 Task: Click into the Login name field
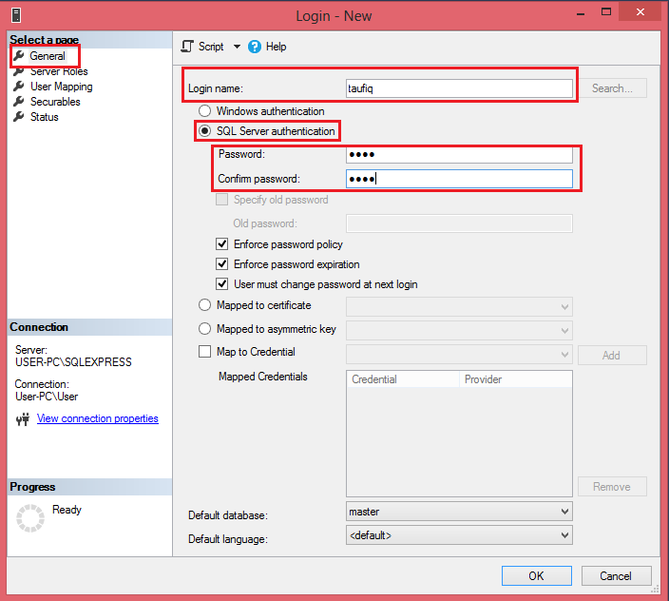click(x=459, y=88)
